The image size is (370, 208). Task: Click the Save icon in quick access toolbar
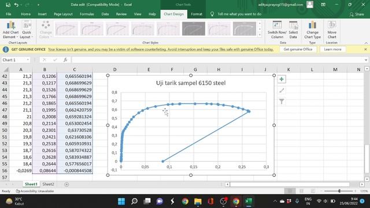tap(8, 5)
